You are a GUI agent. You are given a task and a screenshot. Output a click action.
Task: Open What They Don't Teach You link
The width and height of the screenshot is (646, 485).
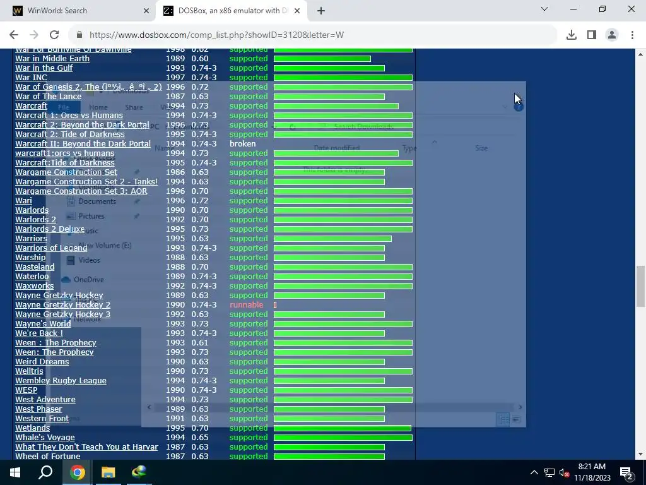[x=86, y=448]
